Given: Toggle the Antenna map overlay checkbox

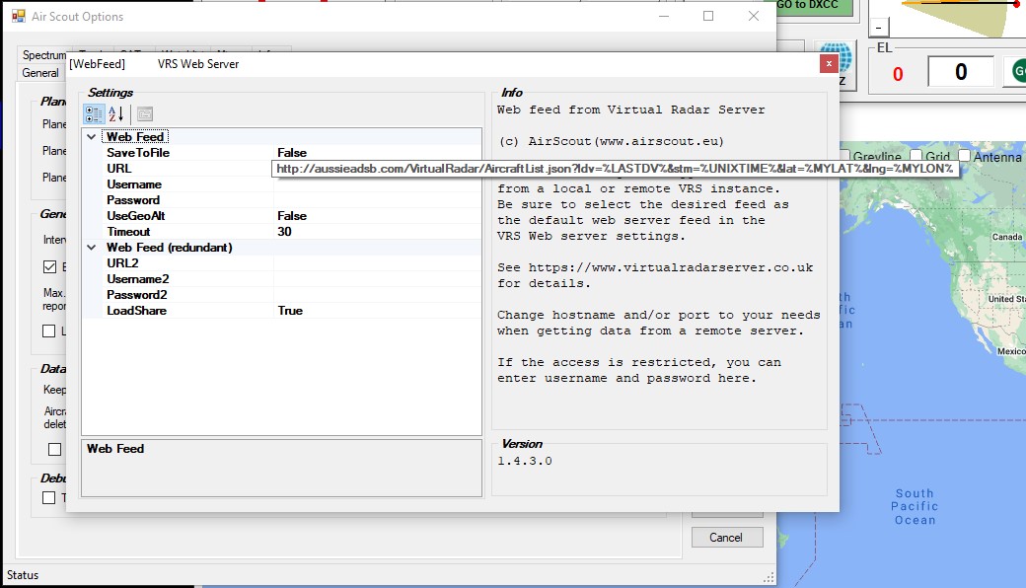Looking at the screenshot, I should (963, 157).
